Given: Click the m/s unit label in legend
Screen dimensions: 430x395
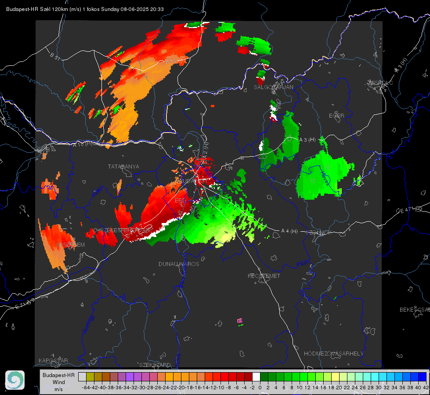Looking at the screenshot, I should (59, 389).
